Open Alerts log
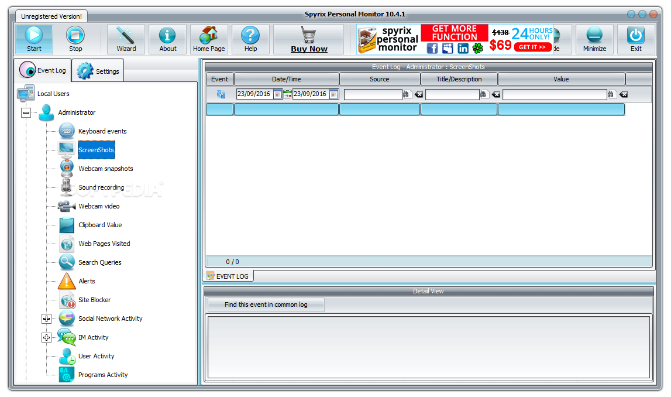671x397 pixels. [87, 282]
